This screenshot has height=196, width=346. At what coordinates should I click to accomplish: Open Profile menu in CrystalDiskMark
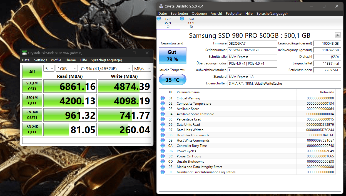[56, 60]
